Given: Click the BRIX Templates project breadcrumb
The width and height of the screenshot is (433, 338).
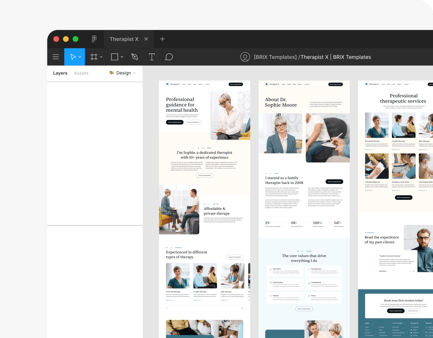Looking at the screenshot, I should 275,57.
